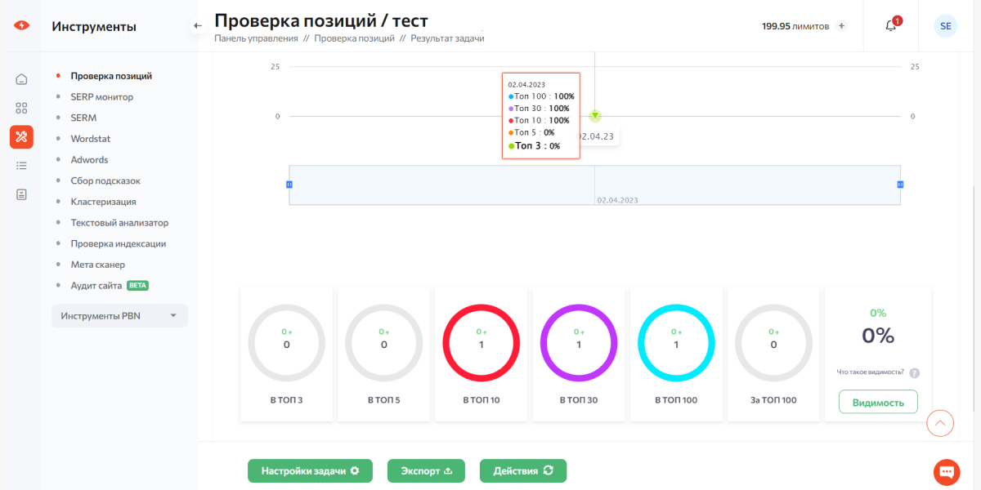Image resolution: width=981 pixels, height=490 pixels.
Task: Click the Экспорт button
Action: coord(426,470)
